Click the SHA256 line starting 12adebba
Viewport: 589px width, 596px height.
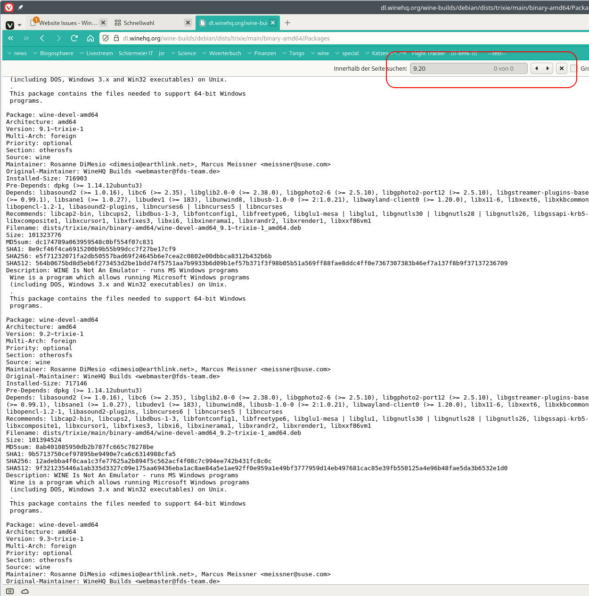(x=139, y=461)
